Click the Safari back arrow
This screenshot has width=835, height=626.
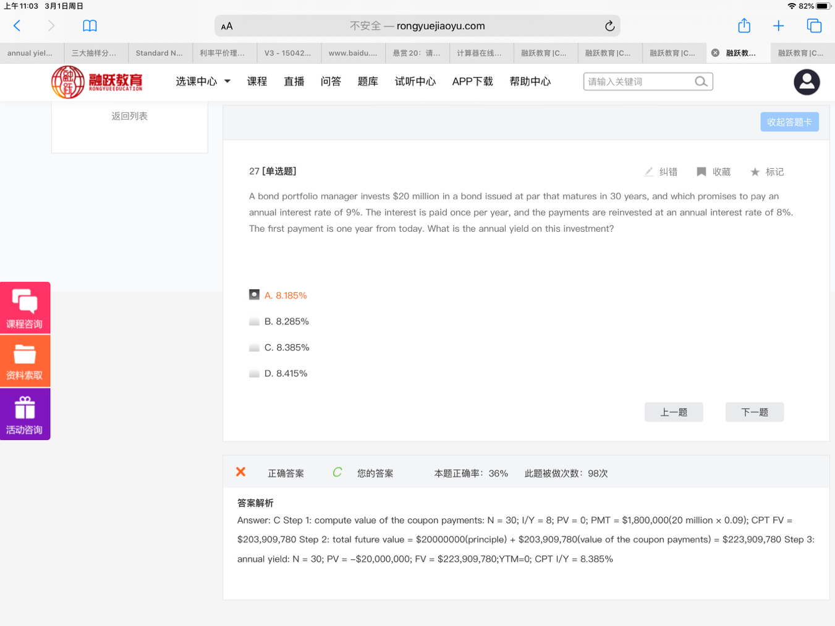17,26
